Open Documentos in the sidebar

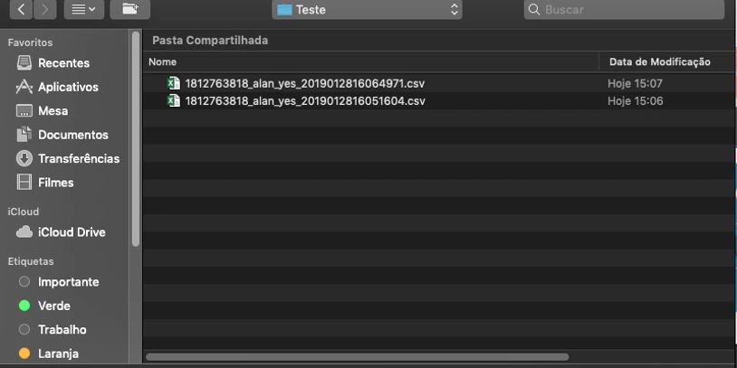tap(72, 135)
